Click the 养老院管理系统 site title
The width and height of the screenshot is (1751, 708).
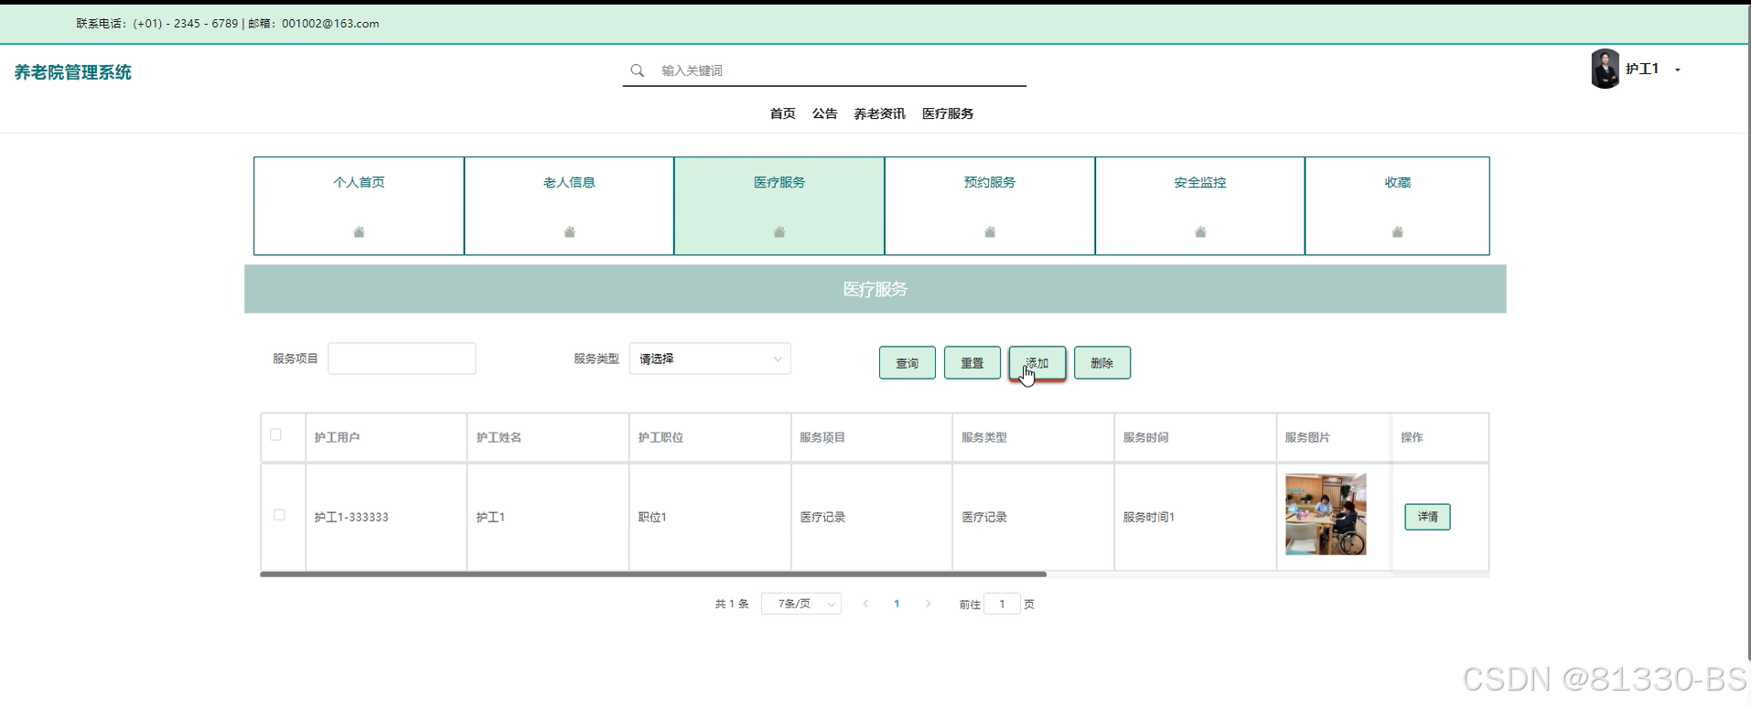click(73, 72)
